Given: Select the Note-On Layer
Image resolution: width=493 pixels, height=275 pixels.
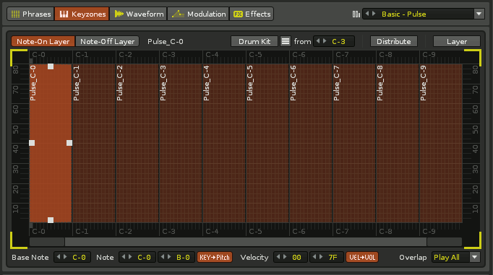Looking at the screenshot, I should pos(43,41).
